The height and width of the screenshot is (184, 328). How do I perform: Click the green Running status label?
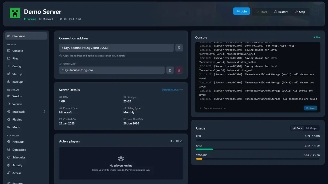click(x=30, y=19)
